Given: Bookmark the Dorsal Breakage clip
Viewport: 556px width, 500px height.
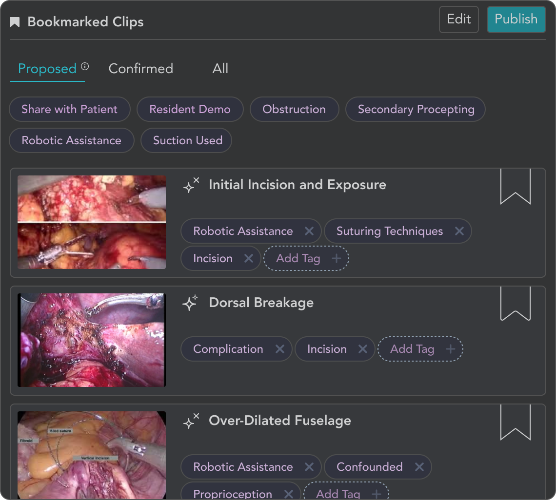Looking at the screenshot, I should [x=515, y=304].
